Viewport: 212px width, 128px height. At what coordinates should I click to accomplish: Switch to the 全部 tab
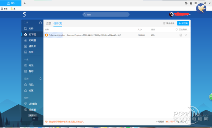point(48,23)
